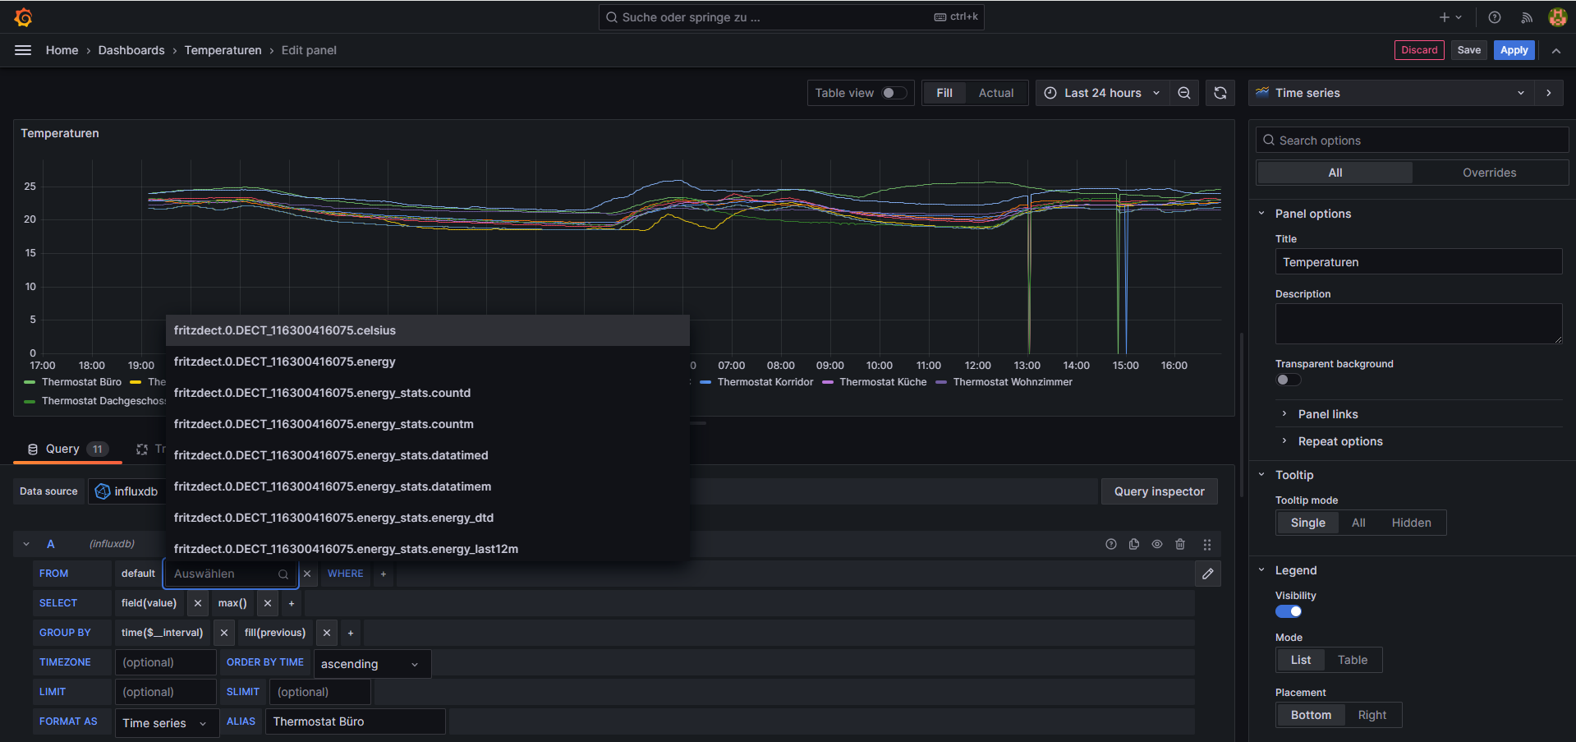Viewport: 1576px width, 742px height.
Task: Open the help question mark icon
Action: tap(1495, 17)
